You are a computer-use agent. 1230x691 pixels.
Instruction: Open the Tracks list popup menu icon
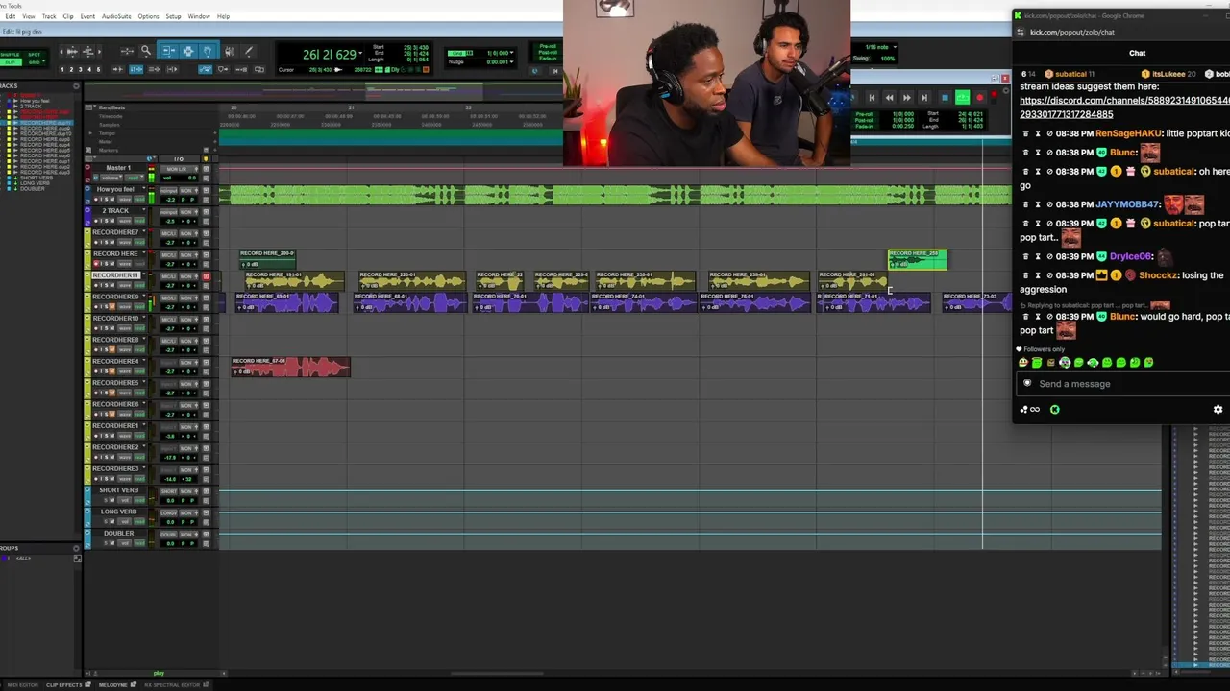point(76,86)
